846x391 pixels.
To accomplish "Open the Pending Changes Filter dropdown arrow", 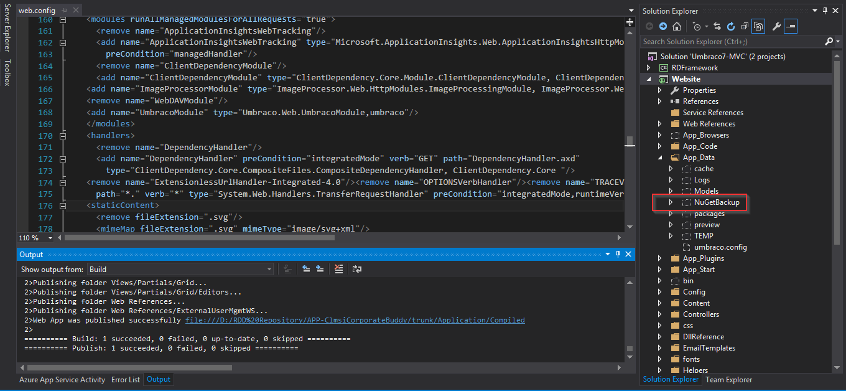I will (x=706, y=27).
